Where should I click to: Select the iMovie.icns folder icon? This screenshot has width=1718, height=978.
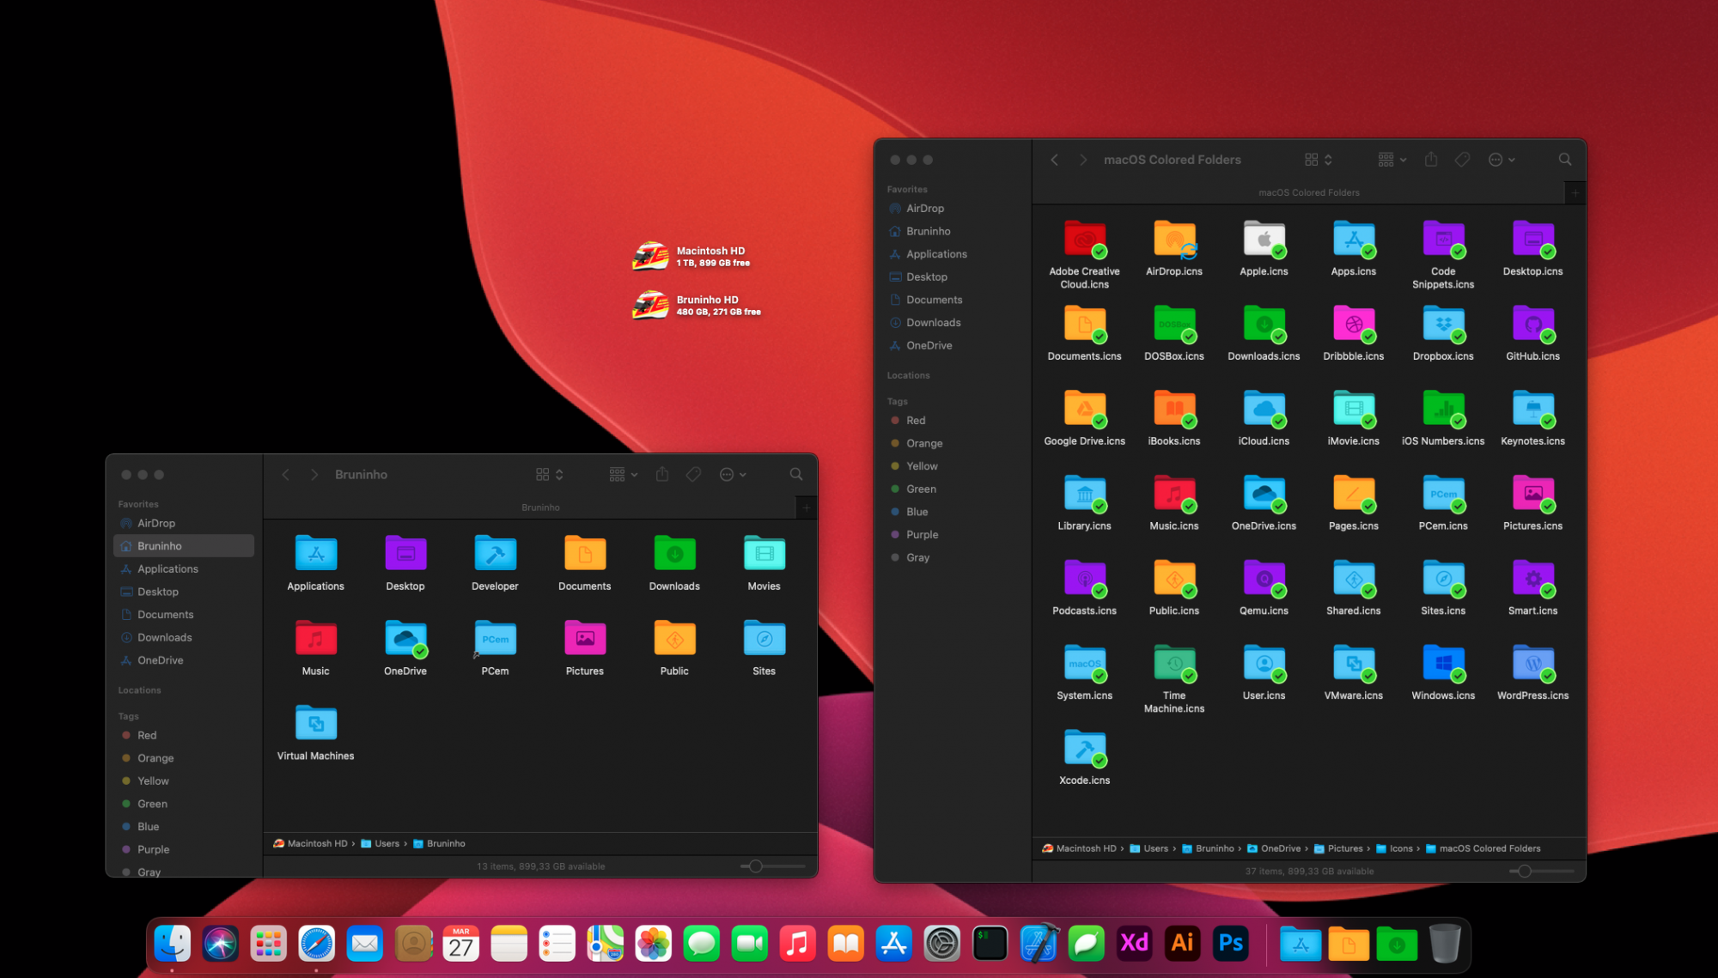point(1354,409)
